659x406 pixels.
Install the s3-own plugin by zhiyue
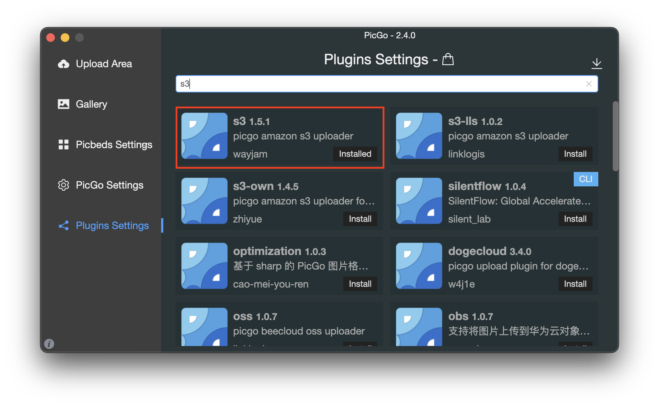coord(360,219)
